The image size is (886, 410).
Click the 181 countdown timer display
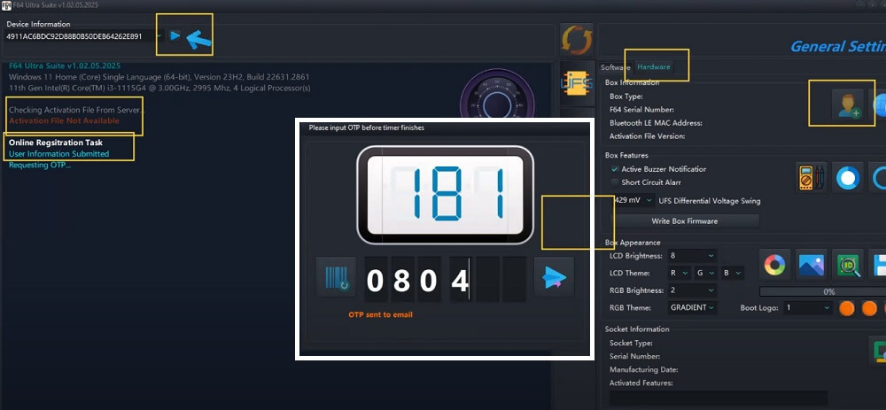tap(446, 195)
